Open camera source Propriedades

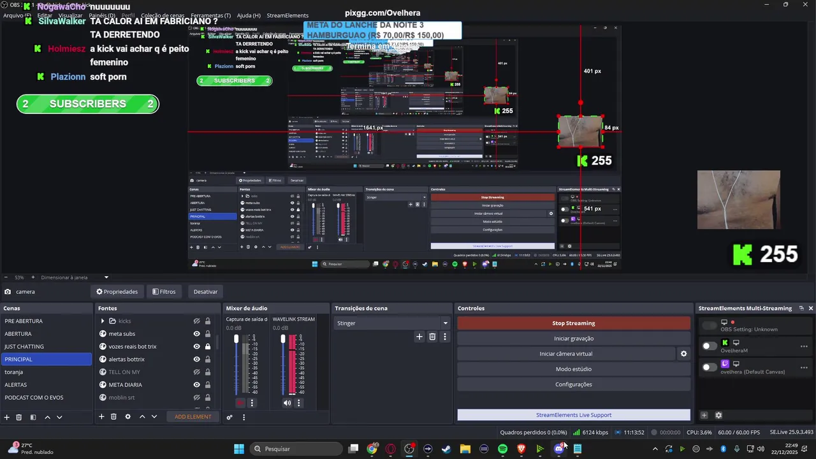pos(117,291)
